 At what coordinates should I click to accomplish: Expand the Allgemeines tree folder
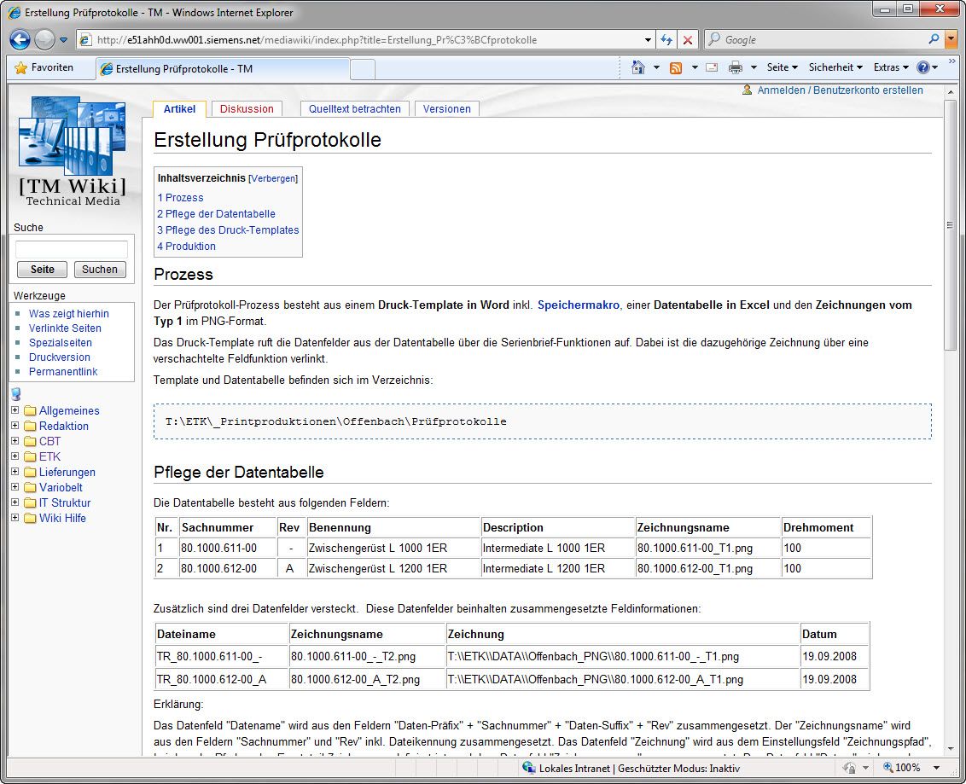(x=15, y=410)
